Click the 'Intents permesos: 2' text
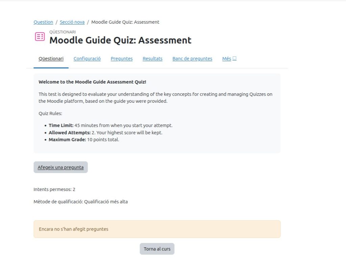The width and height of the screenshot is (346, 266). [x=54, y=190]
